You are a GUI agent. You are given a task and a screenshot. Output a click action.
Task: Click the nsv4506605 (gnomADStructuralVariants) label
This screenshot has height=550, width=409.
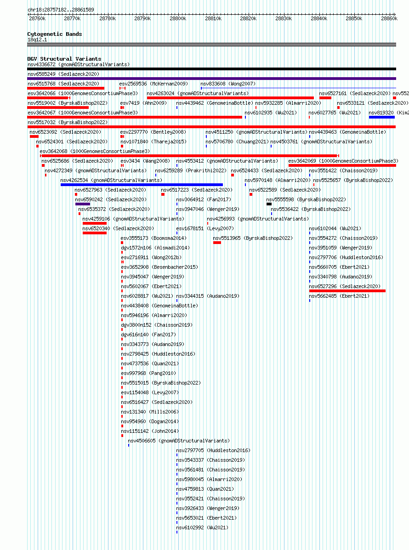pyautogui.click(x=179, y=441)
